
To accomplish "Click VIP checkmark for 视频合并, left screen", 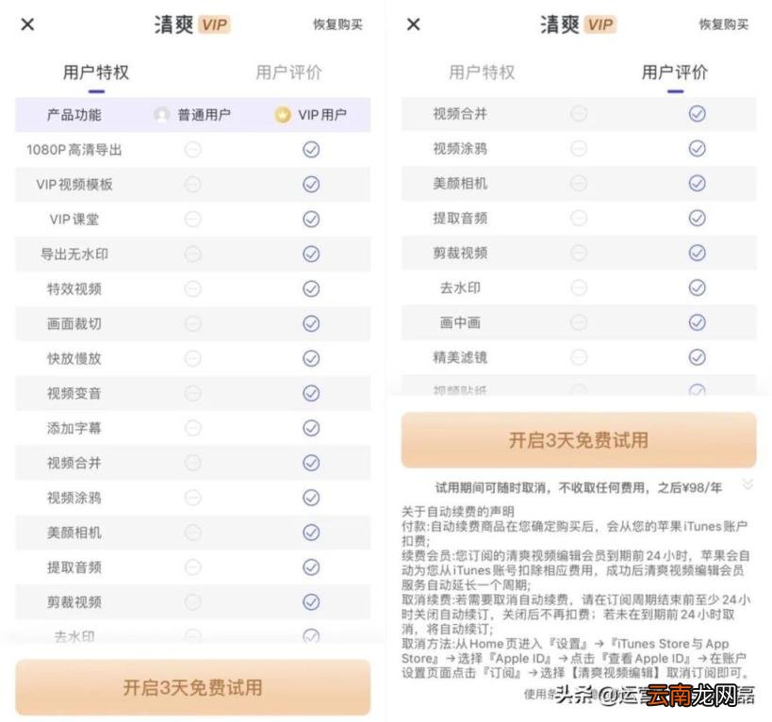I will tap(311, 463).
